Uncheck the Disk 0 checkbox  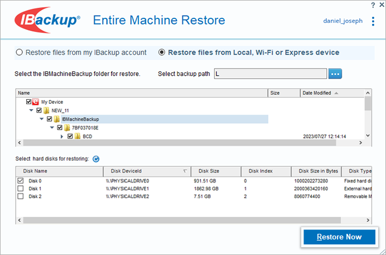click(21, 181)
